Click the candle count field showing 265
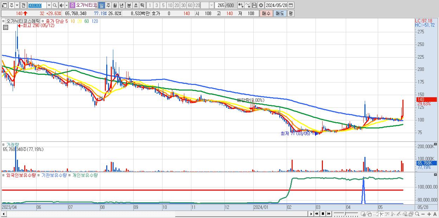This screenshot has width=439, height=218. tap(220, 5)
